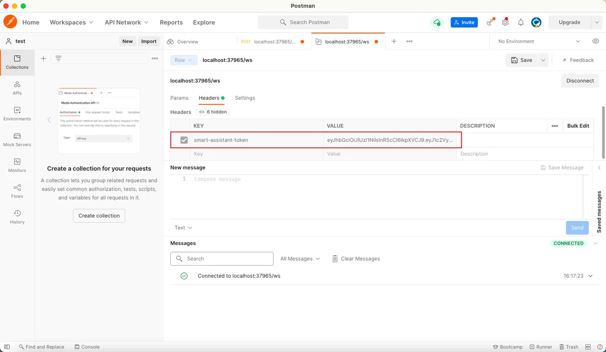This screenshot has height=352, width=606.
Task: Open the Flows sidebar panel
Action: pyautogui.click(x=17, y=191)
